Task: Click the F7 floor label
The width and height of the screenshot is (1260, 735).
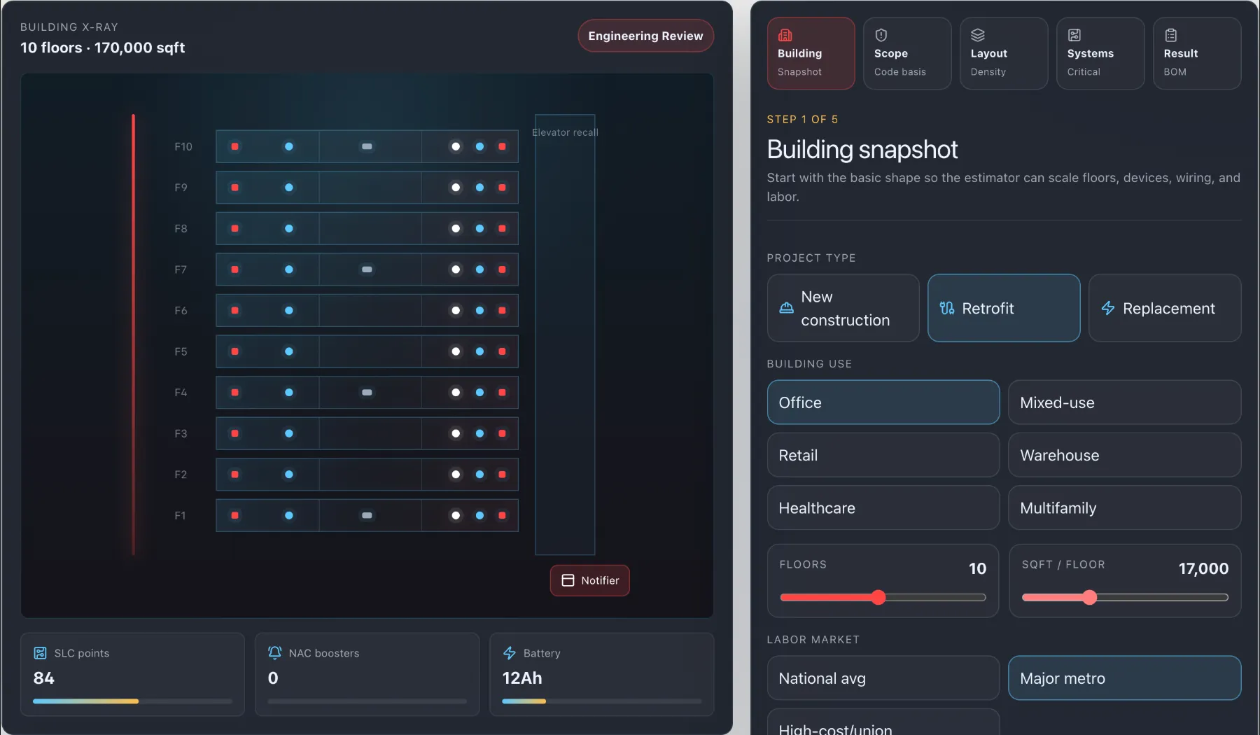Action: click(181, 269)
